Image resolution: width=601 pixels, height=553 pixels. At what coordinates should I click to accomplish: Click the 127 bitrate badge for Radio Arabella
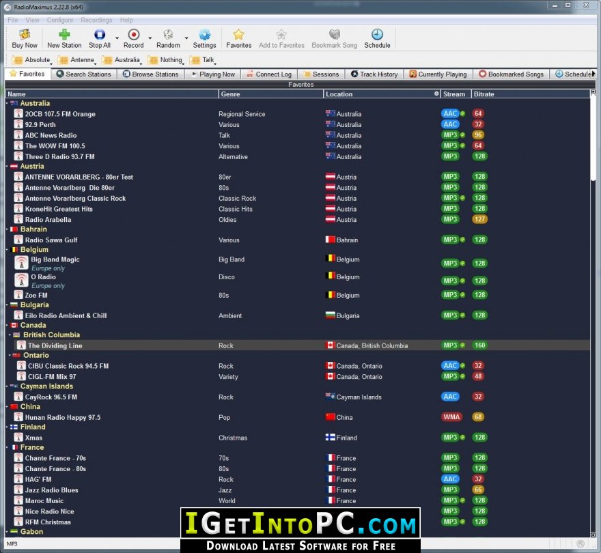tap(479, 219)
